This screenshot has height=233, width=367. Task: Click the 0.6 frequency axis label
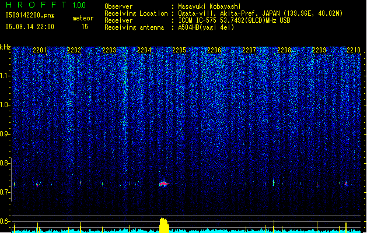(5, 221)
